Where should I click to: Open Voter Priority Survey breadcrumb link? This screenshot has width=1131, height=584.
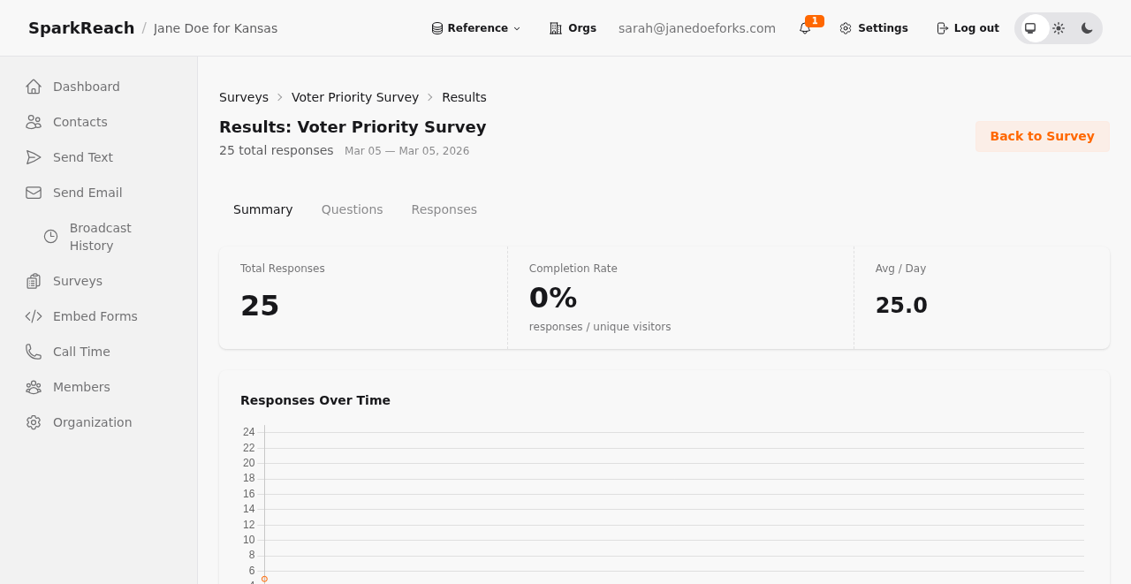(x=355, y=96)
